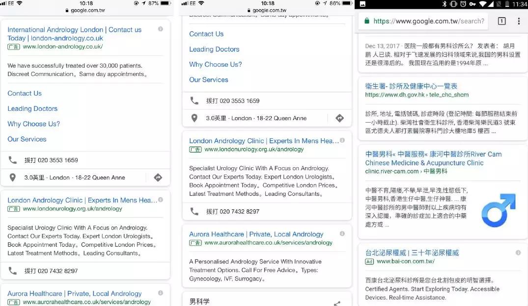Viewport: 528px width, 306px height.
Task: Tap location pin icon in left screenshot
Action: tap(12, 178)
